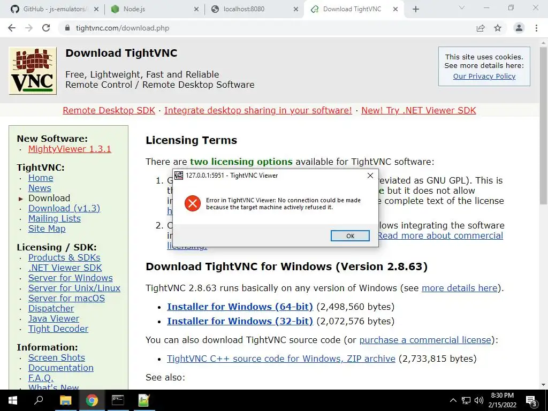Open MightyViewer 1.3.1 link

(x=70, y=149)
